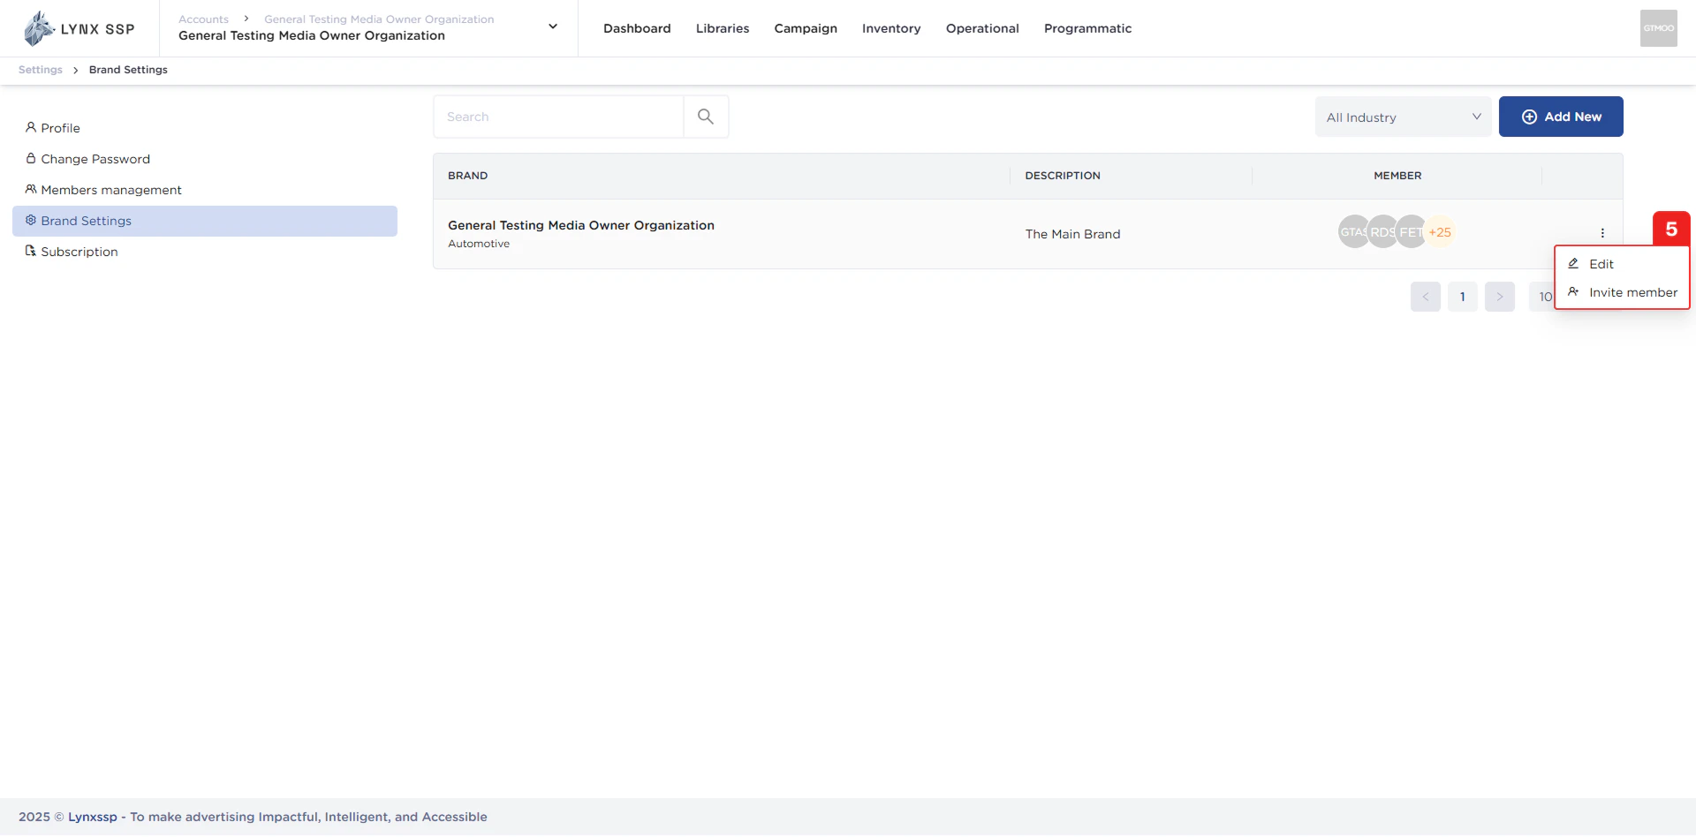1696x837 pixels.
Task: Click the Add New button
Action: [1561, 117]
